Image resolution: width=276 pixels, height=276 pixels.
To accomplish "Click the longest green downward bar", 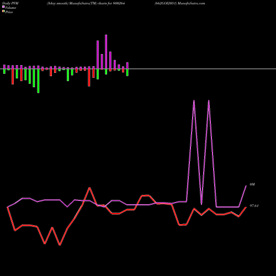I will point(38,81).
